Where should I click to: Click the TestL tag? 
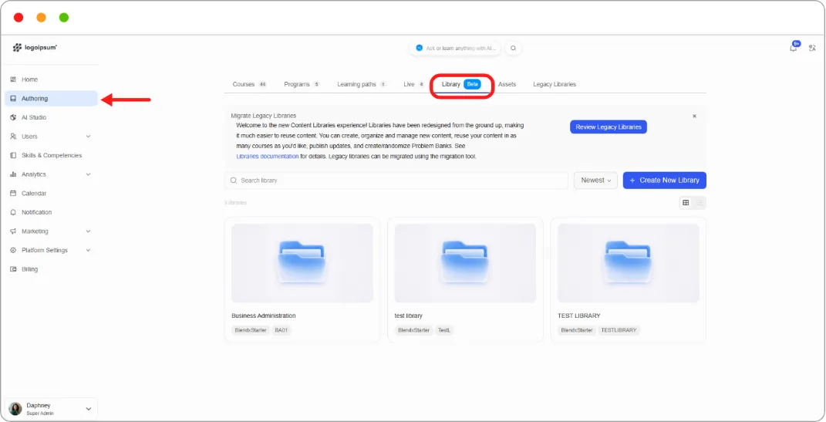(x=444, y=330)
